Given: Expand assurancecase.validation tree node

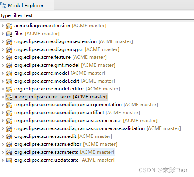Looking at the screenshot, I should click(2, 128).
